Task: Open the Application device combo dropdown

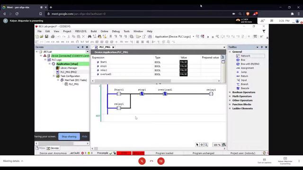Action: [x=194, y=37]
